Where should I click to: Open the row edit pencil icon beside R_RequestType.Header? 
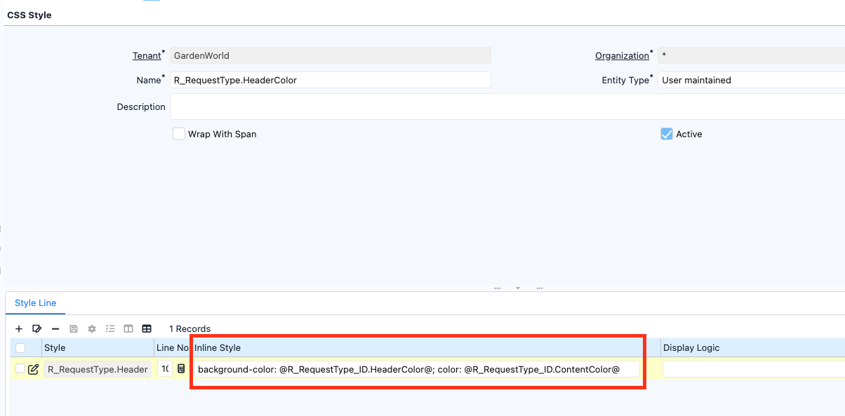pyautogui.click(x=33, y=369)
